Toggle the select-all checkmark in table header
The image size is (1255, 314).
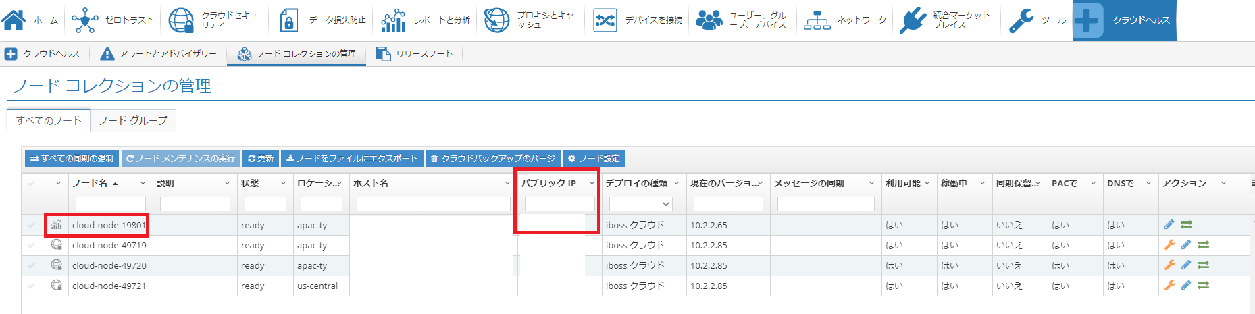(x=31, y=183)
